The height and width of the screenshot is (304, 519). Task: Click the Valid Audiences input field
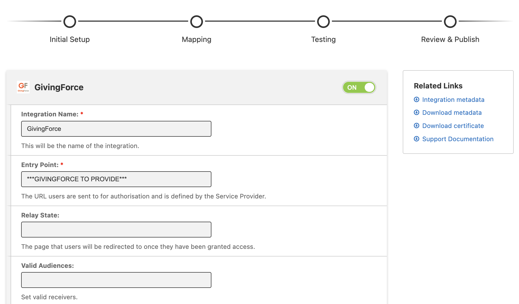(116, 280)
